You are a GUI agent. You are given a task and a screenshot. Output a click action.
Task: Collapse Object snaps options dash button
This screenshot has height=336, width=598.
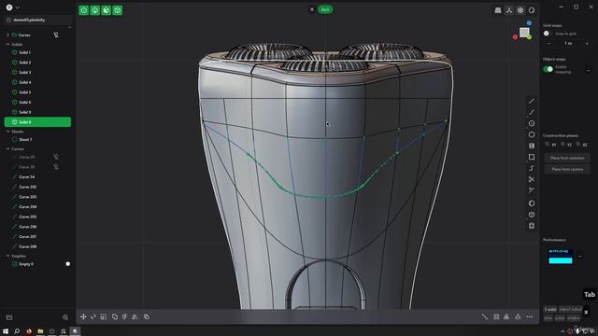tap(589, 71)
